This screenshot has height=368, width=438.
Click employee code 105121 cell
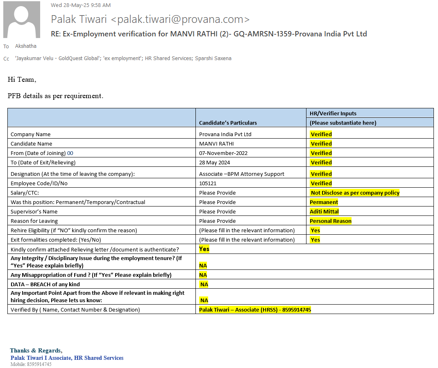coord(208,183)
